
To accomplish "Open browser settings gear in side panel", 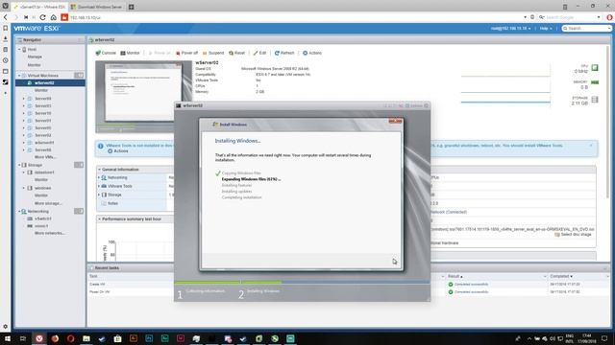I will pyautogui.click(x=6, y=326).
